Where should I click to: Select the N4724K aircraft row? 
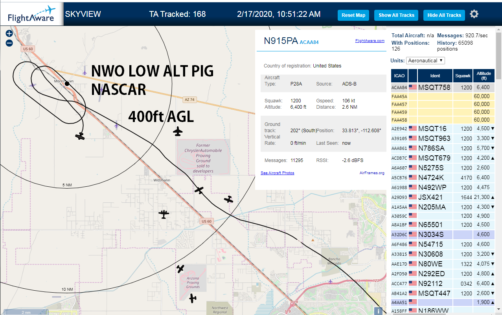pyautogui.click(x=443, y=178)
